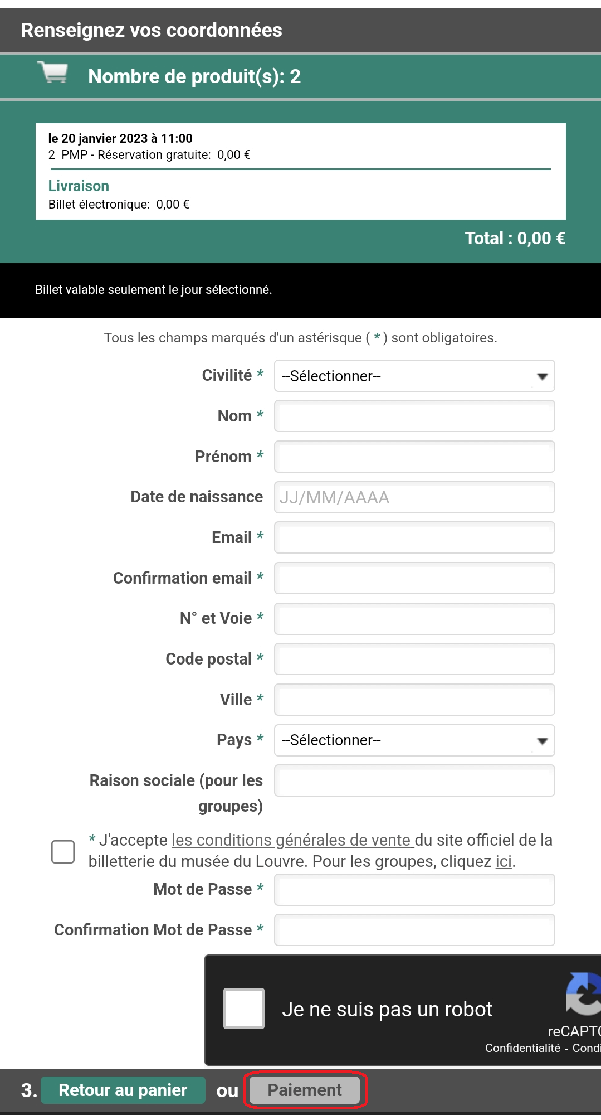Check the 'Je ne suis pas un robot' box
This screenshot has height=1120, width=601.
[x=243, y=1009]
